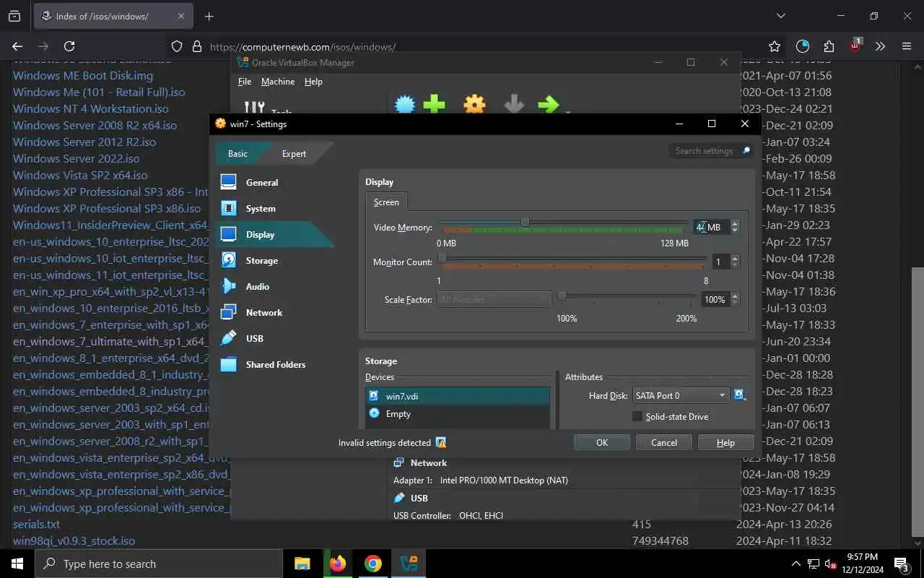The width and height of the screenshot is (924, 578).
Task: Click the Tools icon in VirtualBox Manager
Action: [254, 107]
